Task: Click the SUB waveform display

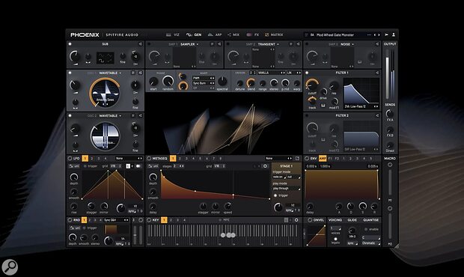Action: [x=106, y=58]
